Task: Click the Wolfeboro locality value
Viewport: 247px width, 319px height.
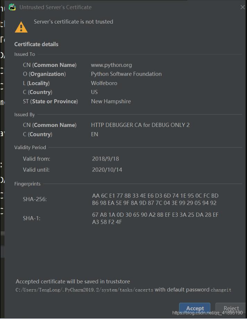Action: (x=104, y=83)
